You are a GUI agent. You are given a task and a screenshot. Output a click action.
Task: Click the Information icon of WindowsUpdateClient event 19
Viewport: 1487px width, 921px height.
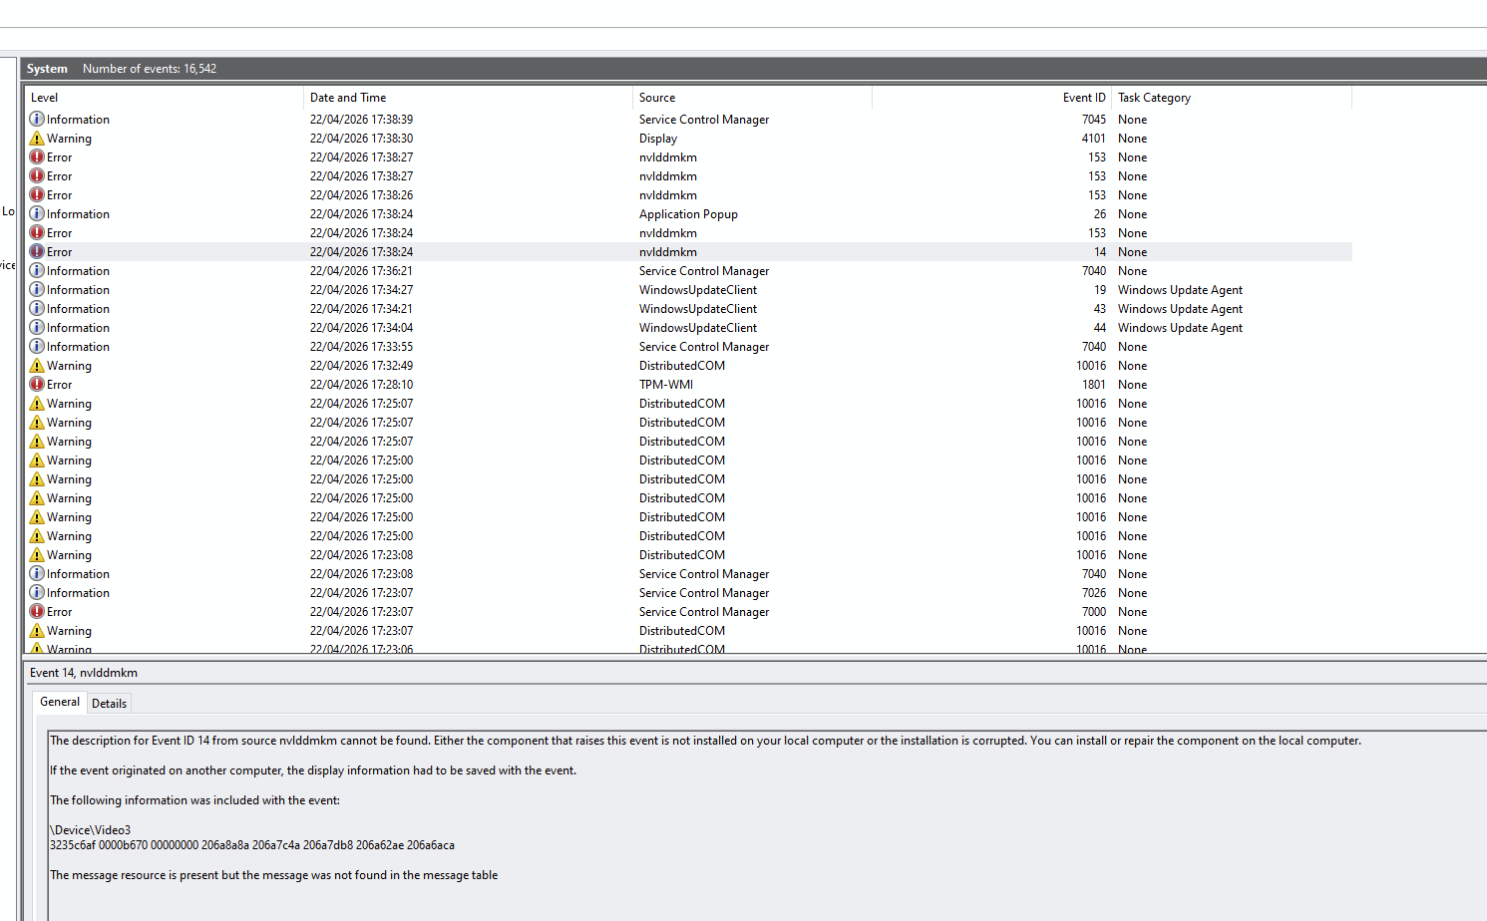[x=37, y=289]
